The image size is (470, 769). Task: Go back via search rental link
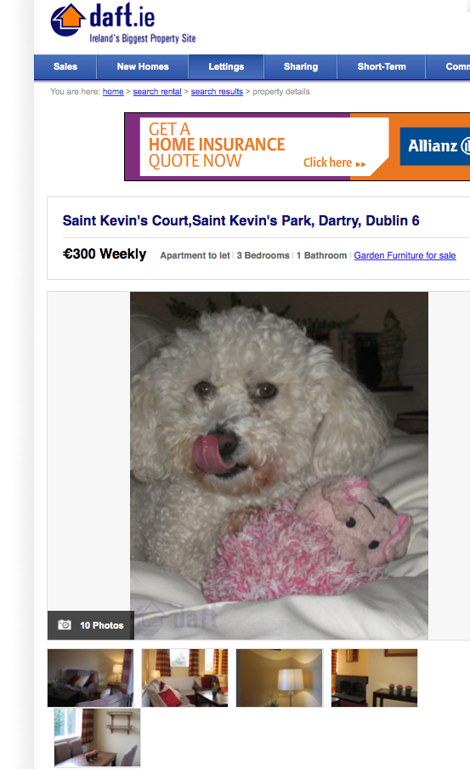pos(157,92)
